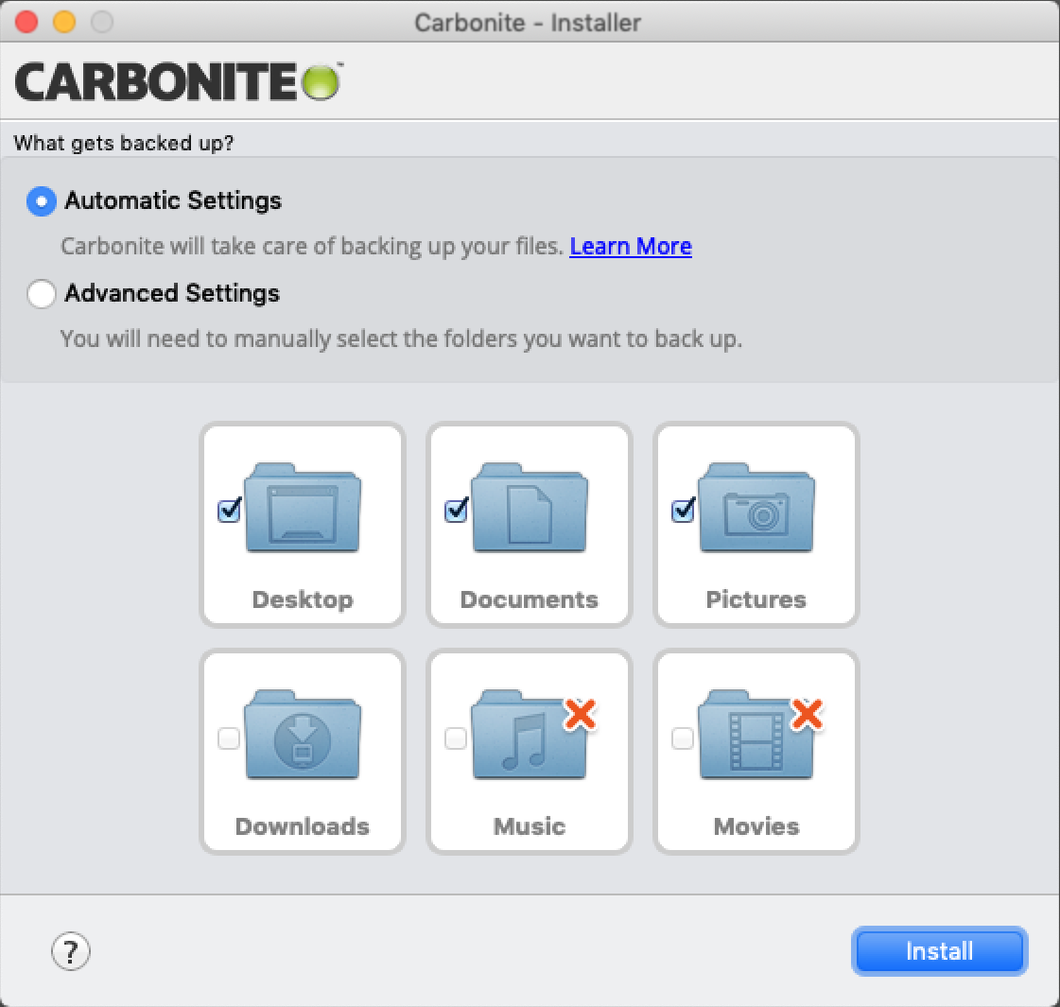This screenshot has width=1060, height=1007.
Task: Uncheck the Documents backup checkbox
Action: [456, 511]
